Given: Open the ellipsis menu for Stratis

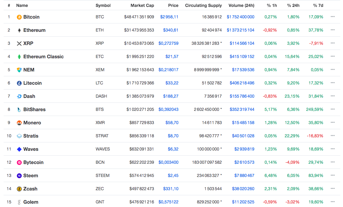Looking at the screenshot, I should coord(333,136).
